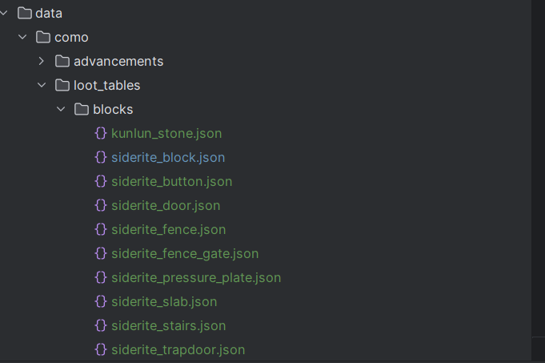The width and height of the screenshot is (545, 363).
Task: Click the blocks folder icon
Action: click(x=82, y=109)
